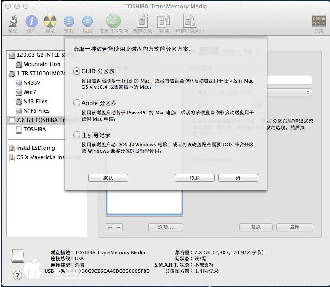Confirm with the 好 (OK) button
Screen dimensions: 330x287
pos(238,178)
